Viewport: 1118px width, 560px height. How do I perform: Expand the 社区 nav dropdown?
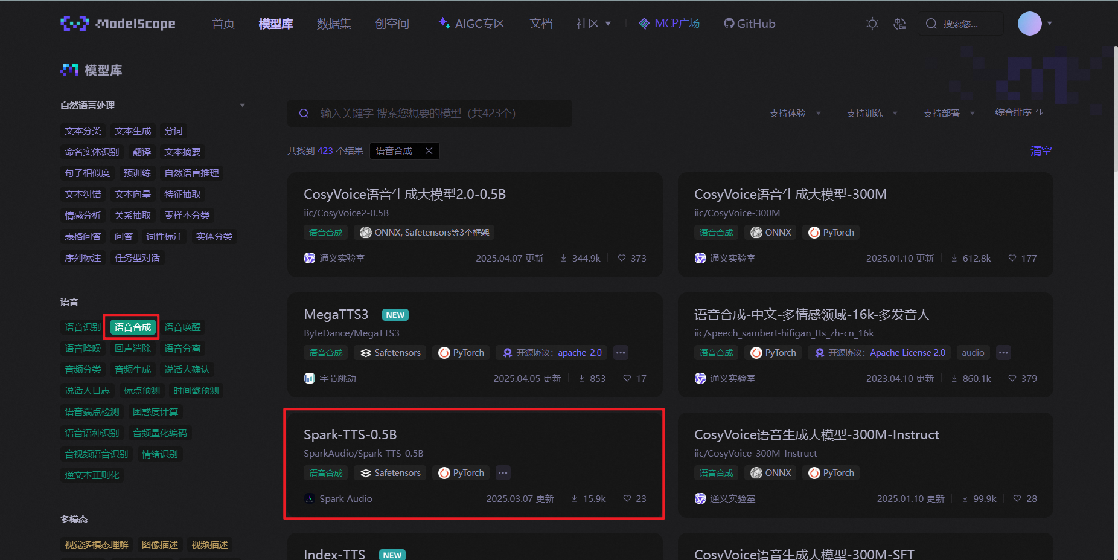[593, 24]
